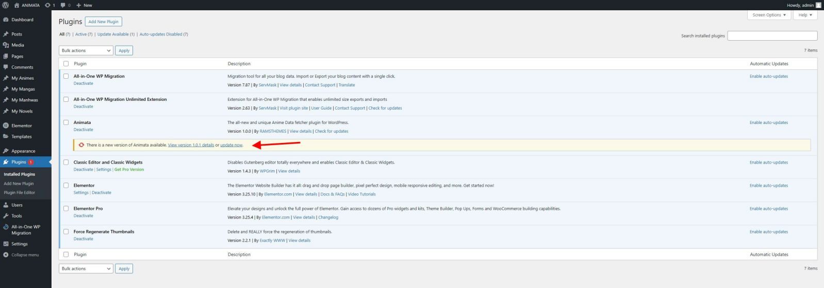
Task: Click the updates icon in admin bar
Action: click(47, 5)
